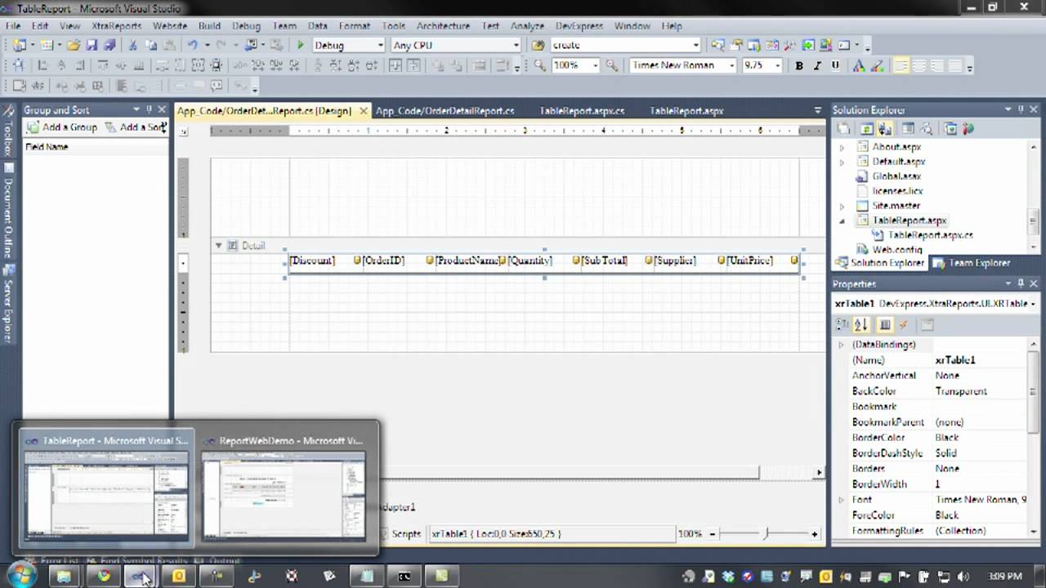
Task: Show categorized properties view
Action: pos(843,325)
